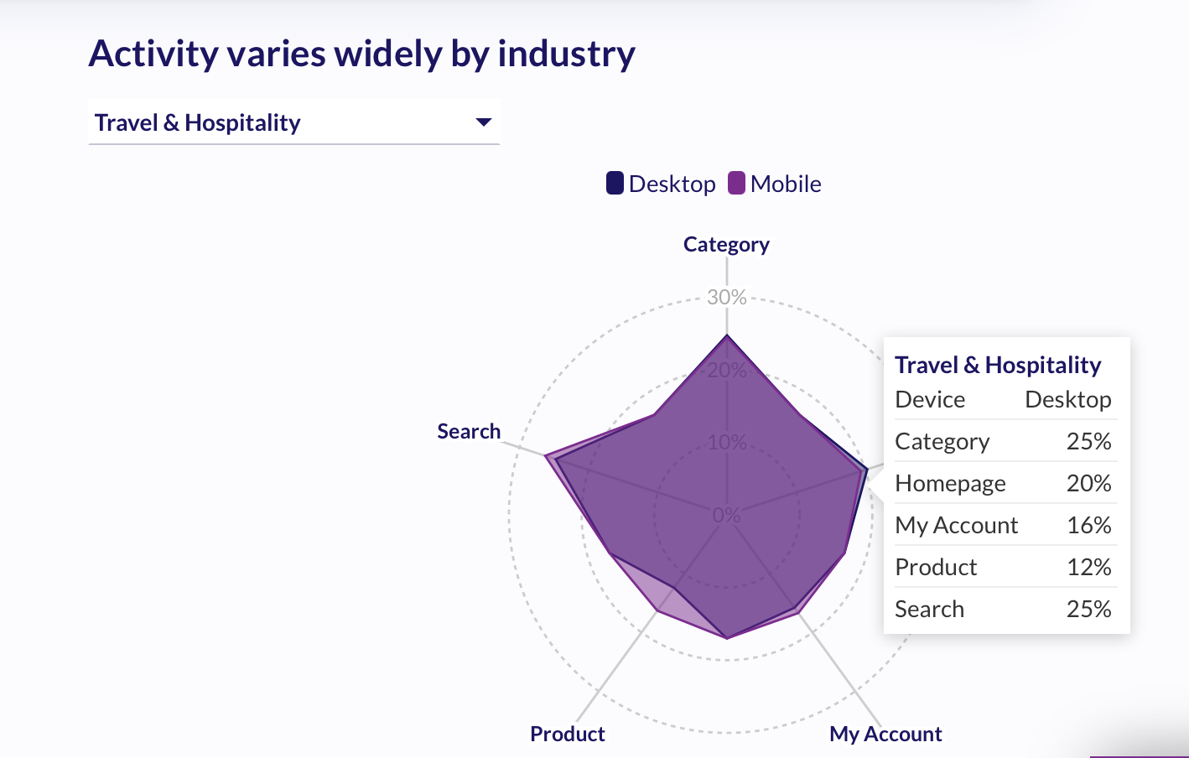Open the Travel & Hospitality industry dropdown
This screenshot has height=758, width=1189.
click(293, 122)
